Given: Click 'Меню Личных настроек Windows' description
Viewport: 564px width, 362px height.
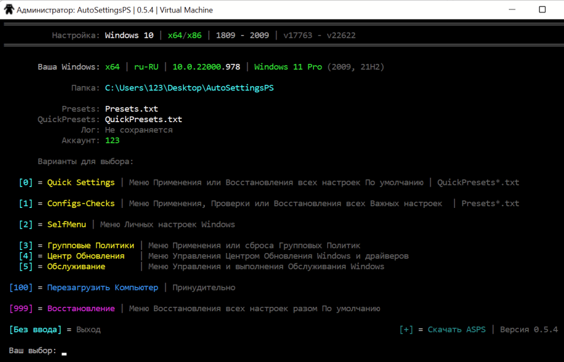Looking at the screenshot, I should (167, 225).
